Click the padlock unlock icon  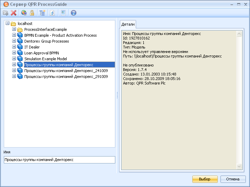pyautogui.click(x=32, y=13)
